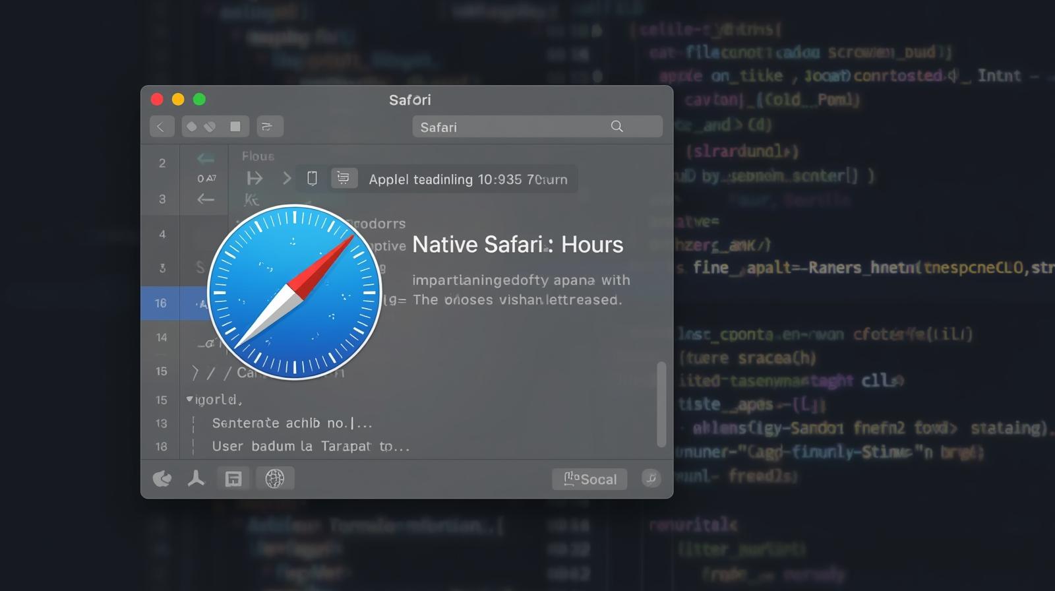Click the 'Safari' window title text

coord(409,100)
